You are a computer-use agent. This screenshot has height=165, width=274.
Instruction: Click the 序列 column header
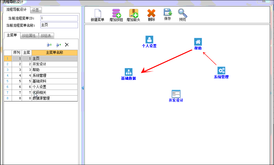[x=17, y=53]
